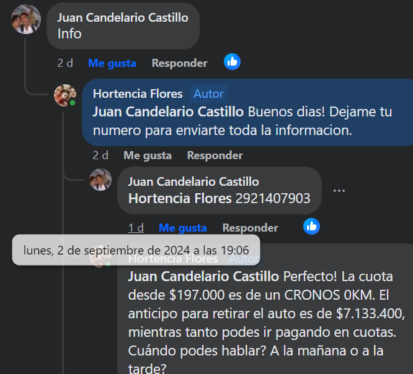
Task: Open Hortencia Flores's avatar in first reply
Action: pos(64,95)
